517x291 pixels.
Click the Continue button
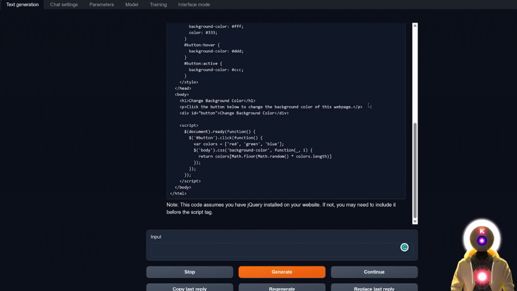[374, 272]
